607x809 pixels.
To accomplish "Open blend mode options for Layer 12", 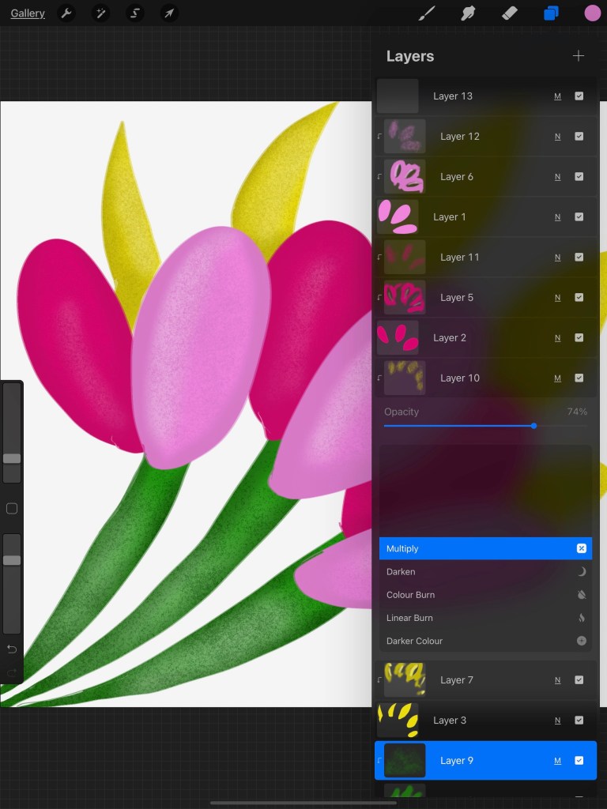I will 557,137.
